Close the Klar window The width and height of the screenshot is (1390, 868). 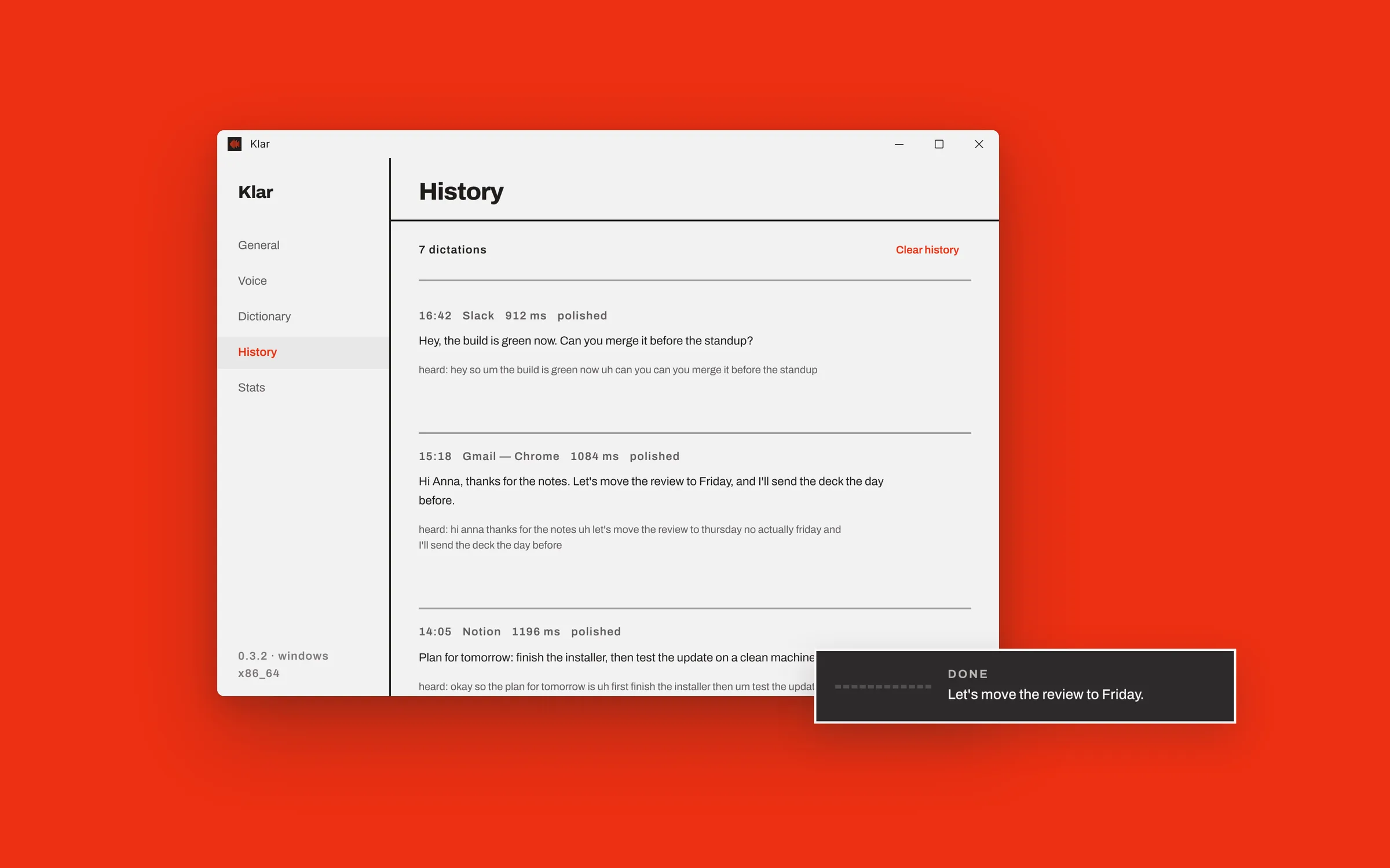(979, 144)
